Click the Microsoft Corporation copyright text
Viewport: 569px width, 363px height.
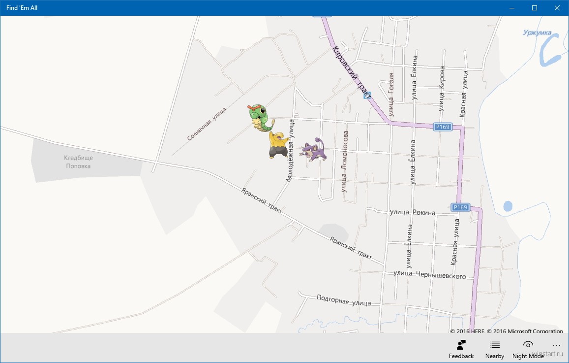pyautogui.click(x=525, y=331)
